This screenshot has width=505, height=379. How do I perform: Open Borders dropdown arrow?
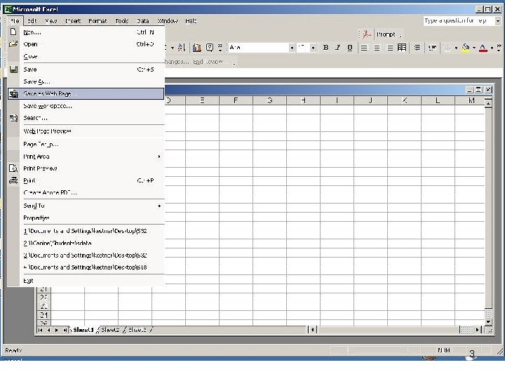[456, 48]
